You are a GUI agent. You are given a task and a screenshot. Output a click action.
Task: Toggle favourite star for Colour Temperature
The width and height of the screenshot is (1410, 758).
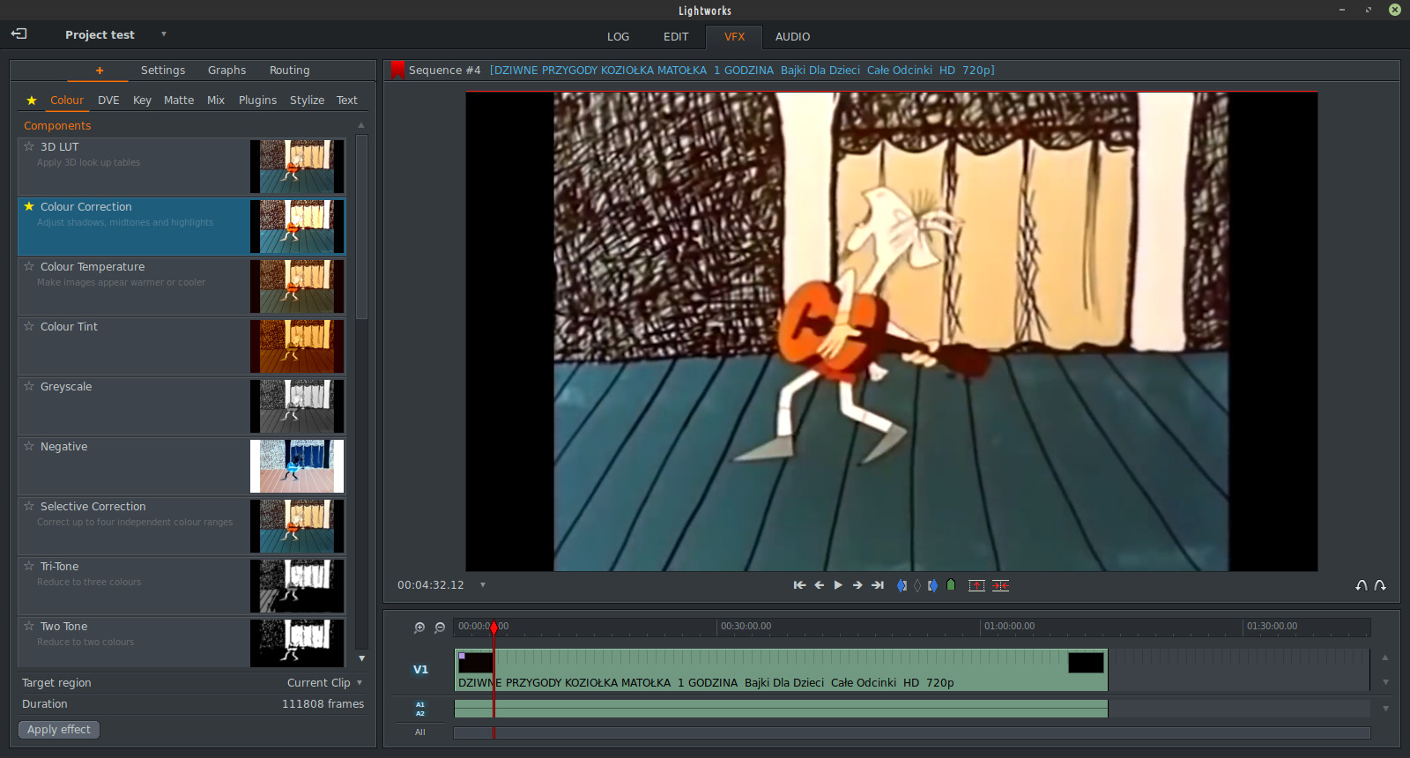(29, 266)
